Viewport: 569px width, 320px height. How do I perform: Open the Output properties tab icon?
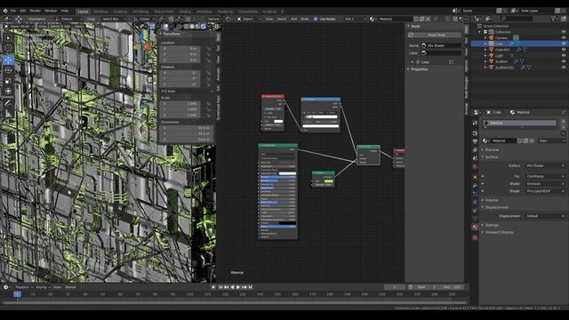(475, 141)
